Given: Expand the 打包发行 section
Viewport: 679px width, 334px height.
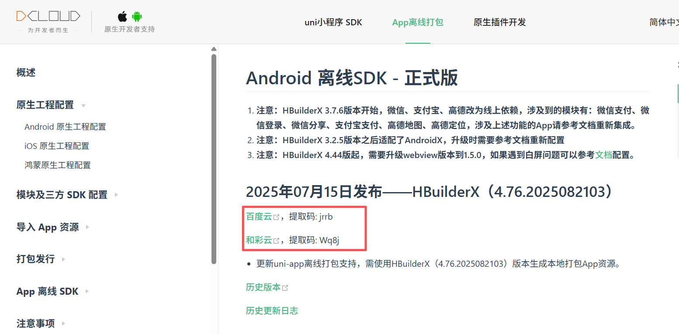Looking at the screenshot, I should point(63,260).
